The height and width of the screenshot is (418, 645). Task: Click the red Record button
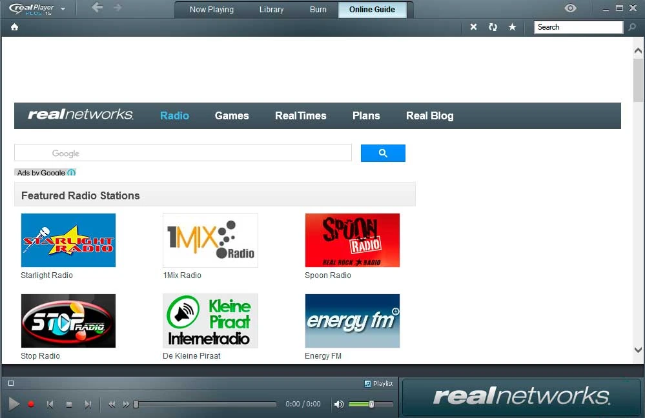(x=31, y=404)
